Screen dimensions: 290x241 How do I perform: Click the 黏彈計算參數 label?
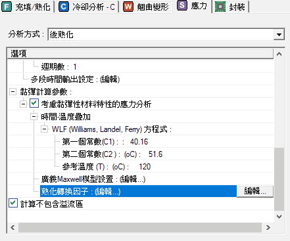46,92
